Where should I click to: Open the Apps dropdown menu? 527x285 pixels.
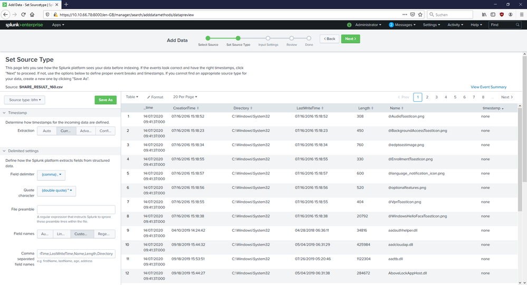[58, 25]
